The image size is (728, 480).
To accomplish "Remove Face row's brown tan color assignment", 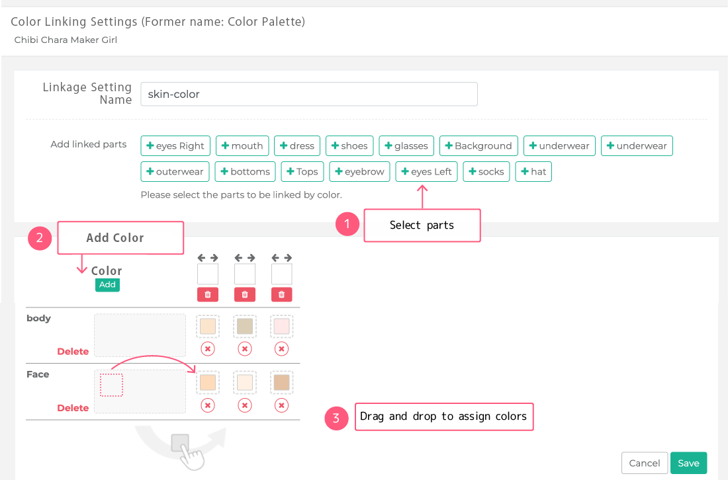I will [281, 405].
